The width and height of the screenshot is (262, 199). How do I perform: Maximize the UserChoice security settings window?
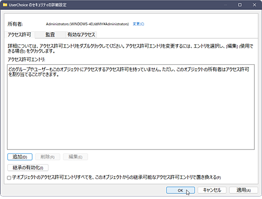click(x=240, y=5)
